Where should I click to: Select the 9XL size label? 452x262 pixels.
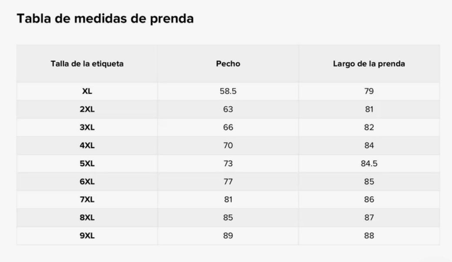(x=87, y=236)
